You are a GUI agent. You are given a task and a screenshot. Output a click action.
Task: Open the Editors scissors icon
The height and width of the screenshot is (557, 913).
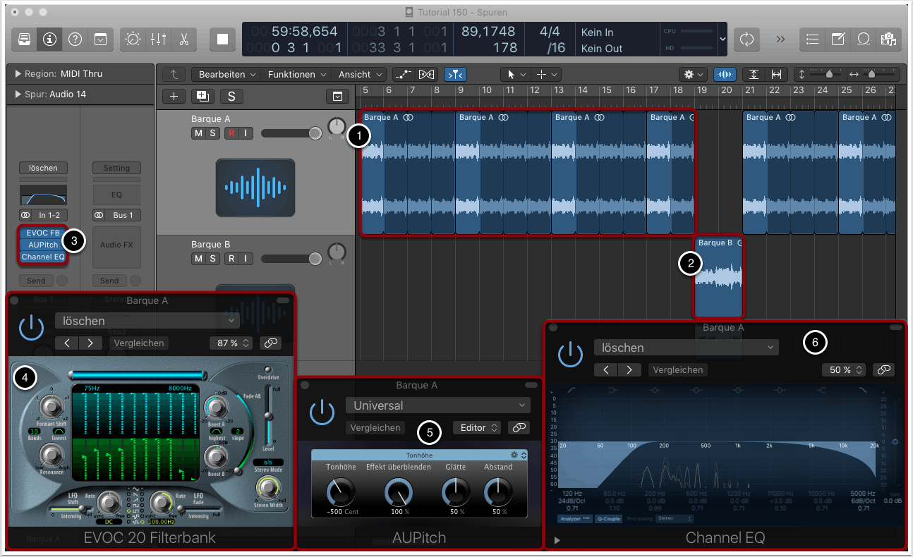[x=183, y=39]
